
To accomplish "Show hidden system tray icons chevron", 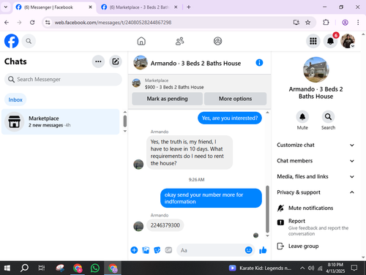I will coord(302,268).
